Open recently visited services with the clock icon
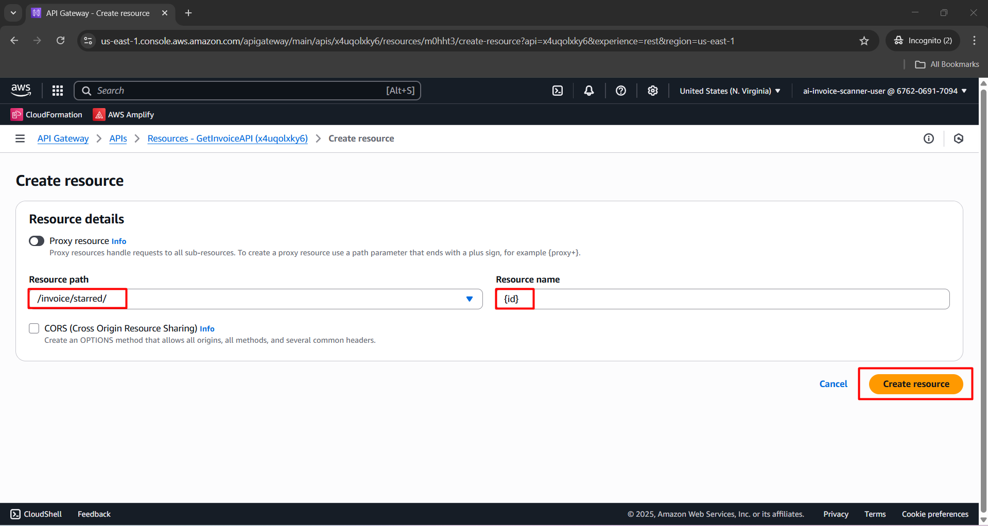 click(x=958, y=138)
